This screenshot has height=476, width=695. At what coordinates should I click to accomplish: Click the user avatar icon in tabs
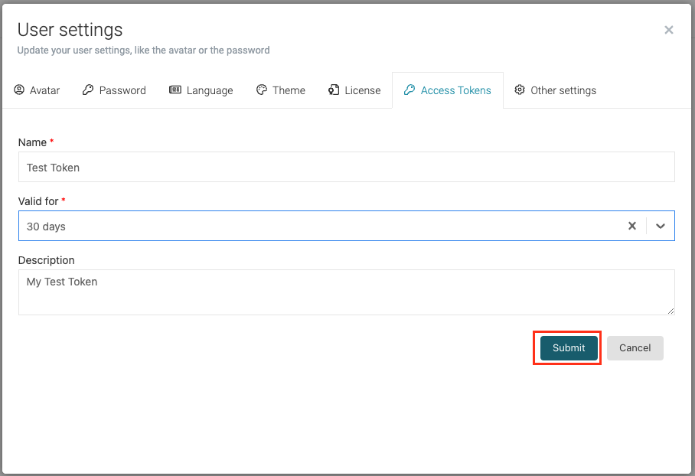tap(19, 90)
